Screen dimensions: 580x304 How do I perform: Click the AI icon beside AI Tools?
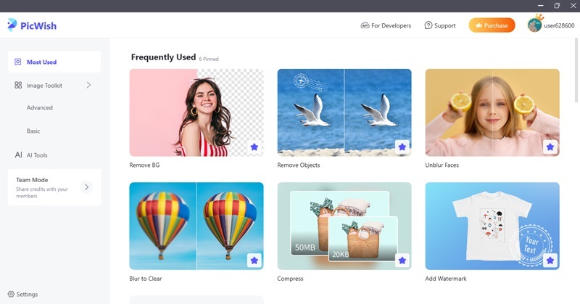coord(19,155)
